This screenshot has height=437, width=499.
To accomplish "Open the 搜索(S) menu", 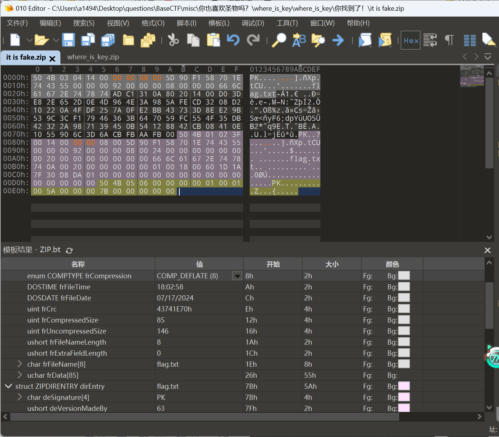I will (84, 23).
